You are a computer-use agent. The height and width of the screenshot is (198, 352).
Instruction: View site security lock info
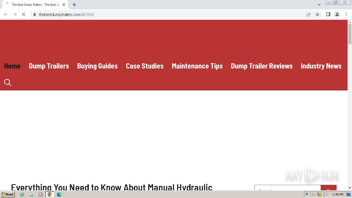tap(35, 14)
